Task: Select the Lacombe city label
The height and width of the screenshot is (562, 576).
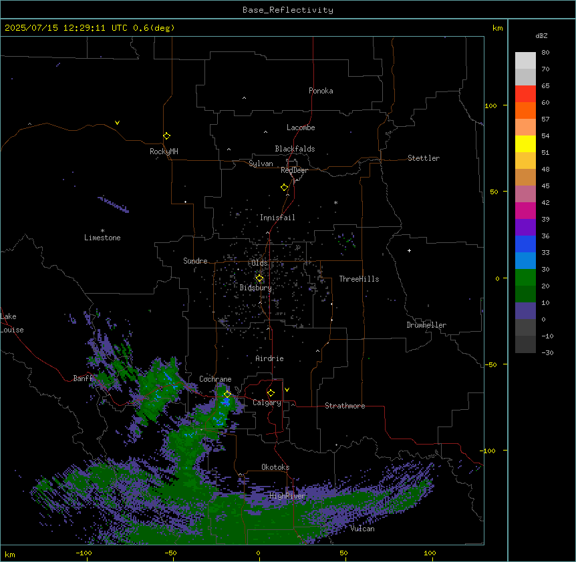Action: point(301,127)
